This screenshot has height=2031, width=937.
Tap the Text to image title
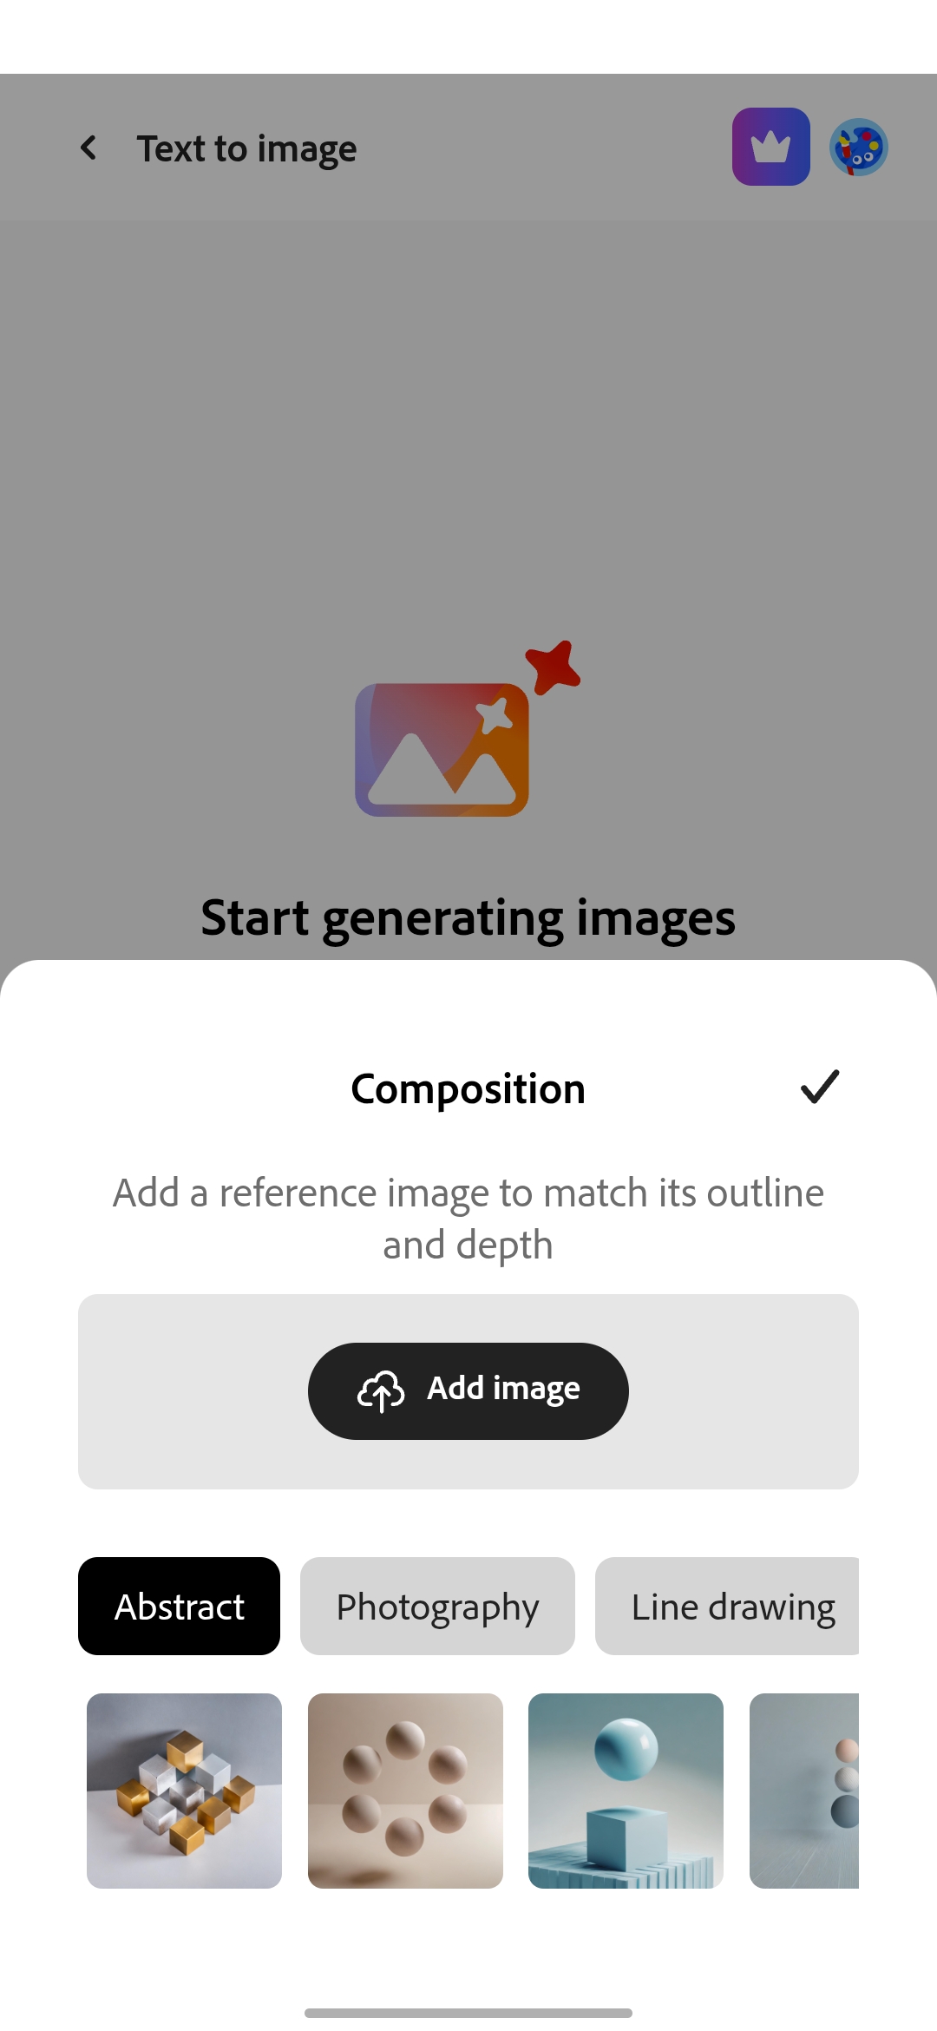pyautogui.click(x=246, y=148)
